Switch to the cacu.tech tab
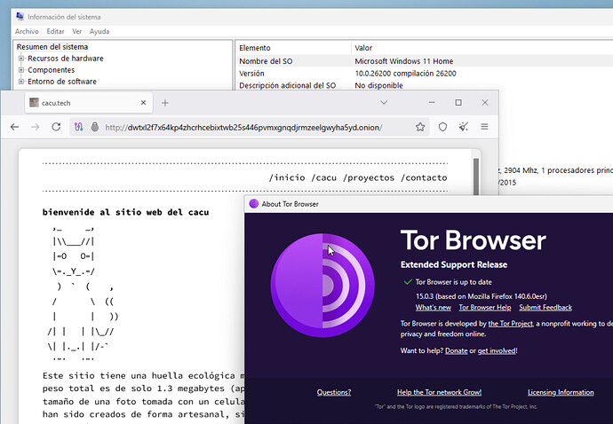The image size is (613, 424). pos(89,103)
